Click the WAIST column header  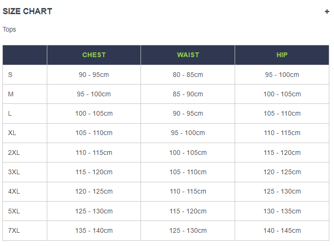(x=188, y=55)
